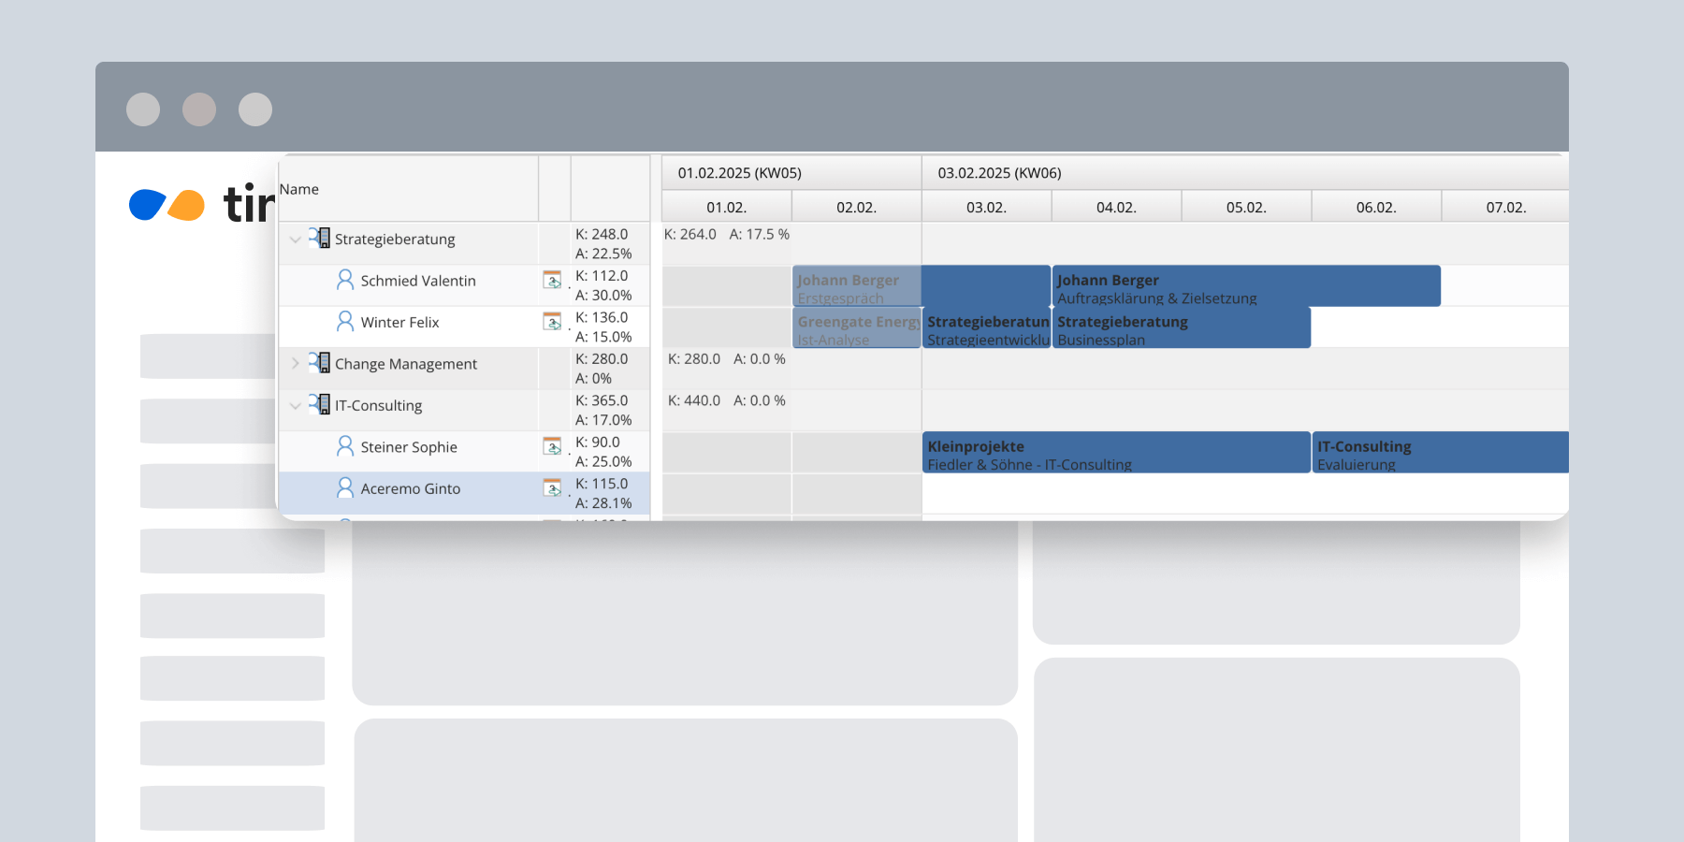Image resolution: width=1684 pixels, height=842 pixels.
Task: Click the IT-Consulting team icon
Action: click(320, 404)
